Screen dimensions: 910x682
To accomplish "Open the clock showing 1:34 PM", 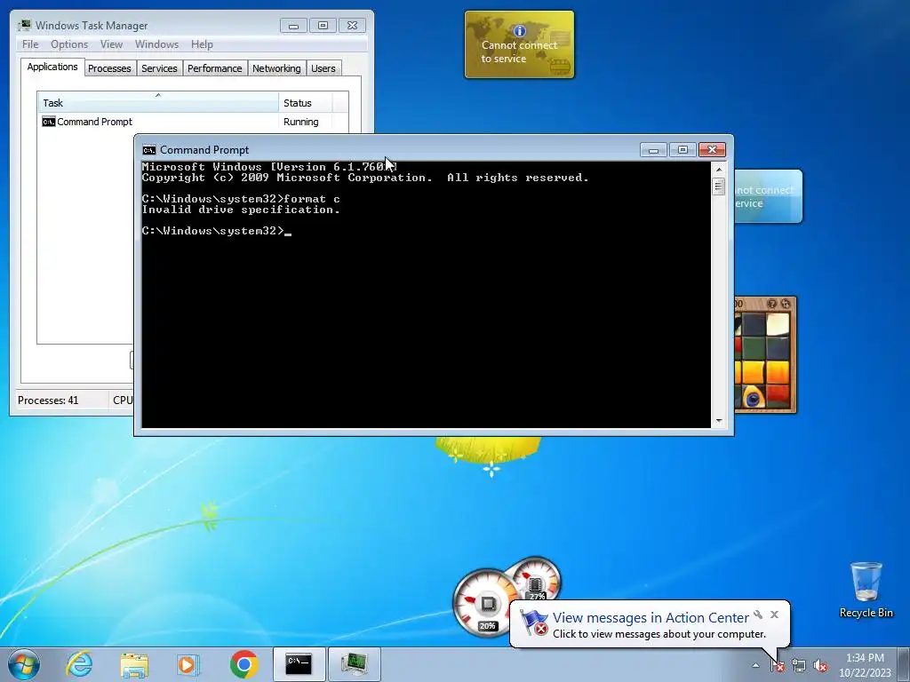I will pos(865,665).
